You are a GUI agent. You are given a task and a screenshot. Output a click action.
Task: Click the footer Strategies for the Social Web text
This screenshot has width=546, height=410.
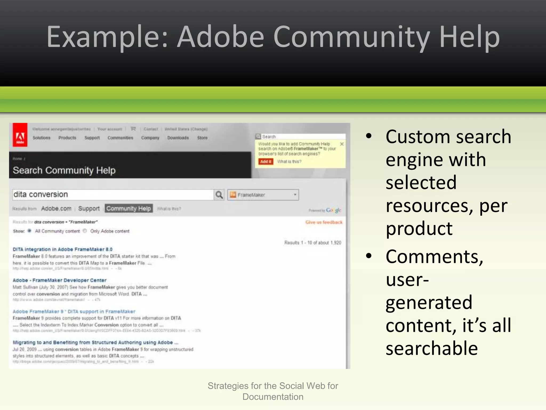point(273,391)
